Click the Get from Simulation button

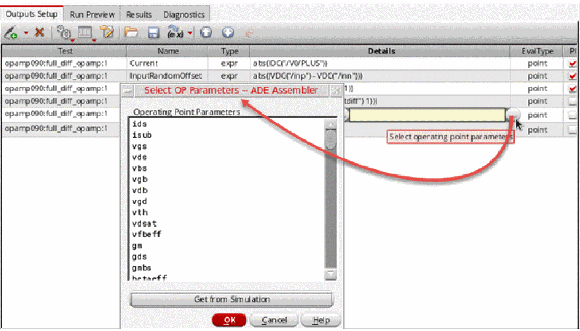231,299
